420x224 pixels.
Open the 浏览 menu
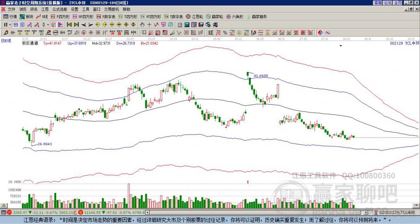(x=23, y=9)
